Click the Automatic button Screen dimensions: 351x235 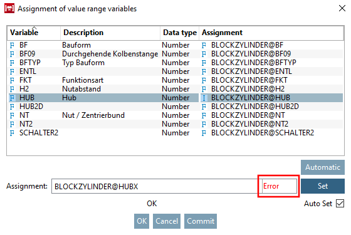point(323,167)
